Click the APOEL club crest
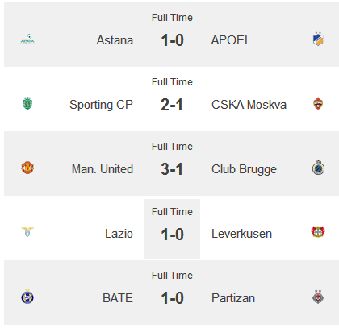This screenshot has height=328, width=339. (318, 39)
